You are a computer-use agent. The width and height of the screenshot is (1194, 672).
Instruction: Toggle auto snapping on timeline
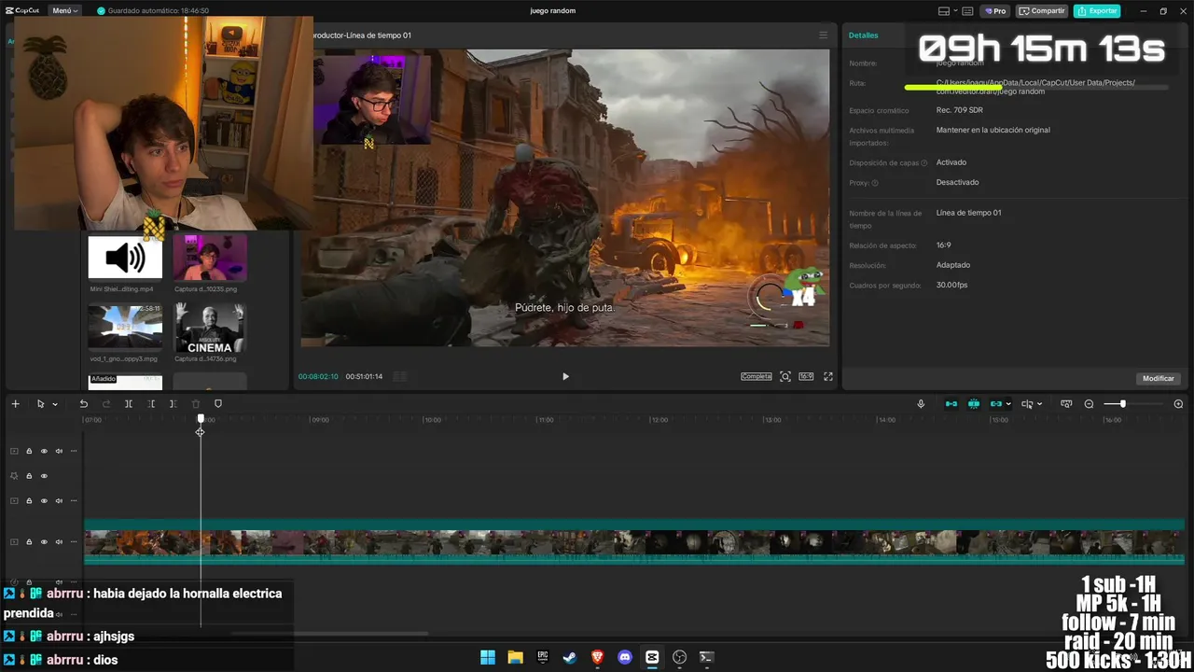tap(974, 404)
